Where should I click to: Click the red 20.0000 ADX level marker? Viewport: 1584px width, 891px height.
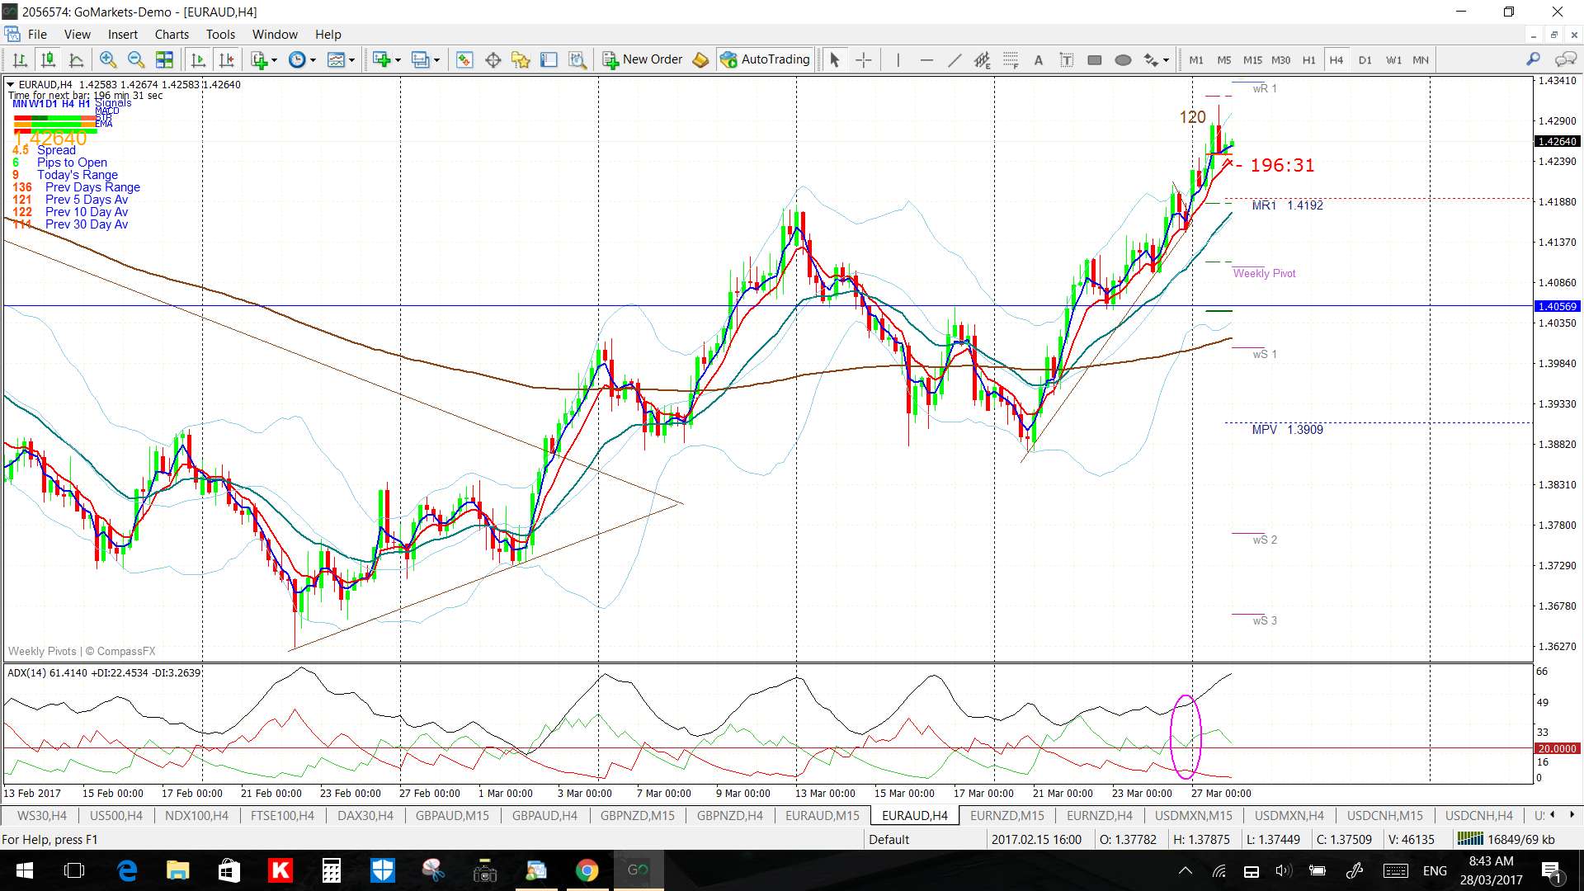(x=1556, y=748)
